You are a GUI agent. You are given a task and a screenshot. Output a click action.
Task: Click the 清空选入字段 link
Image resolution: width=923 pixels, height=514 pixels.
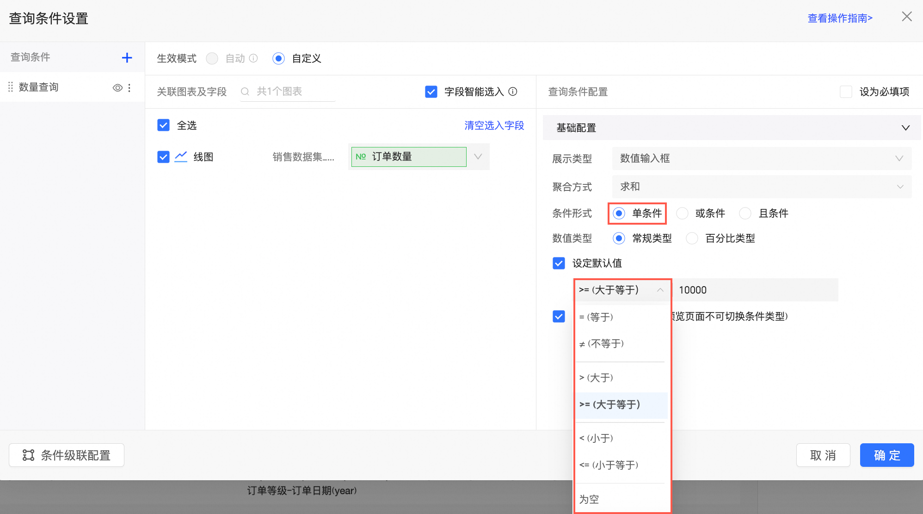point(494,125)
